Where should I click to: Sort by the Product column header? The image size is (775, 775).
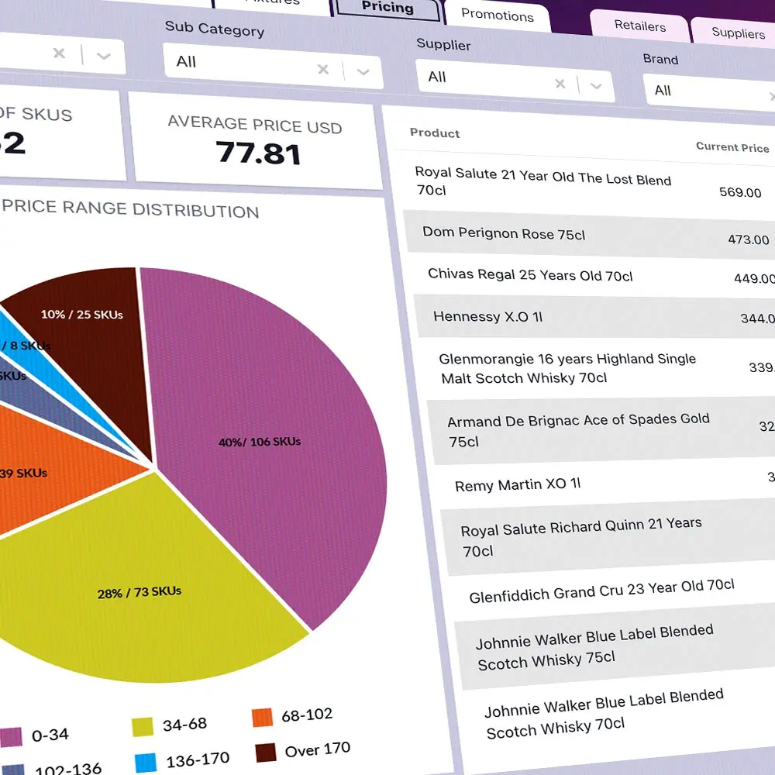435,133
